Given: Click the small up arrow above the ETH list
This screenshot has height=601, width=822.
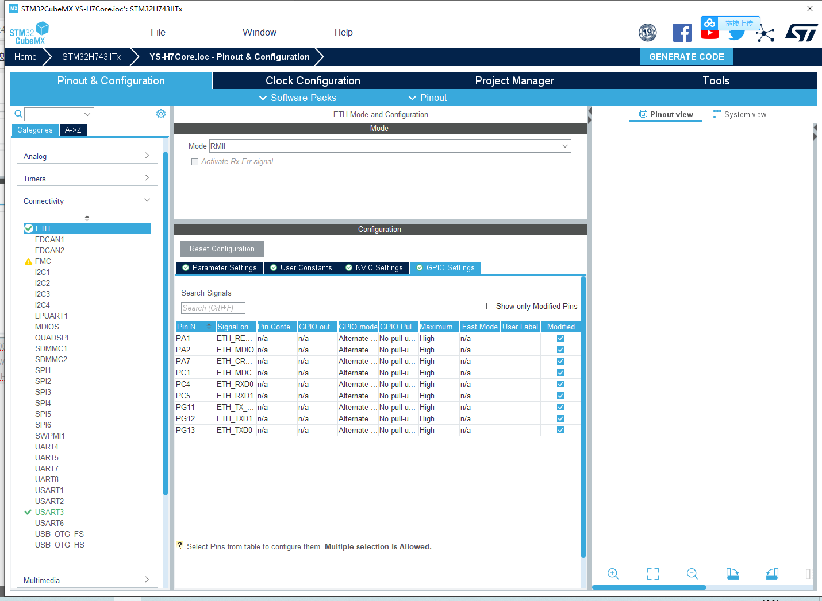Looking at the screenshot, I should 87,218.
